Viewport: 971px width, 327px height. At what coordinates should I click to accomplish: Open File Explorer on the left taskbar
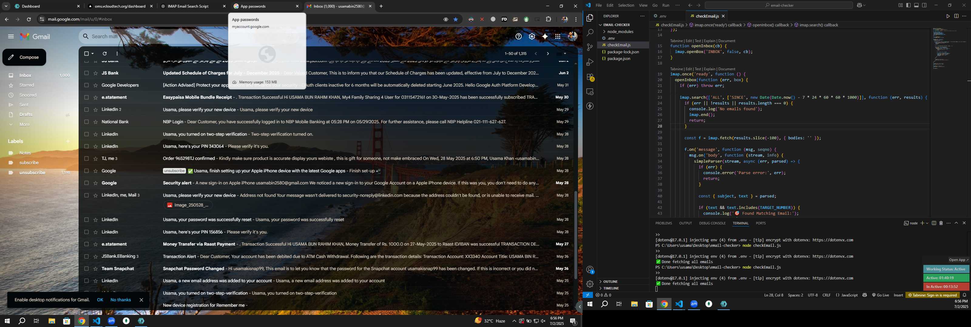[x=52, y=321]
